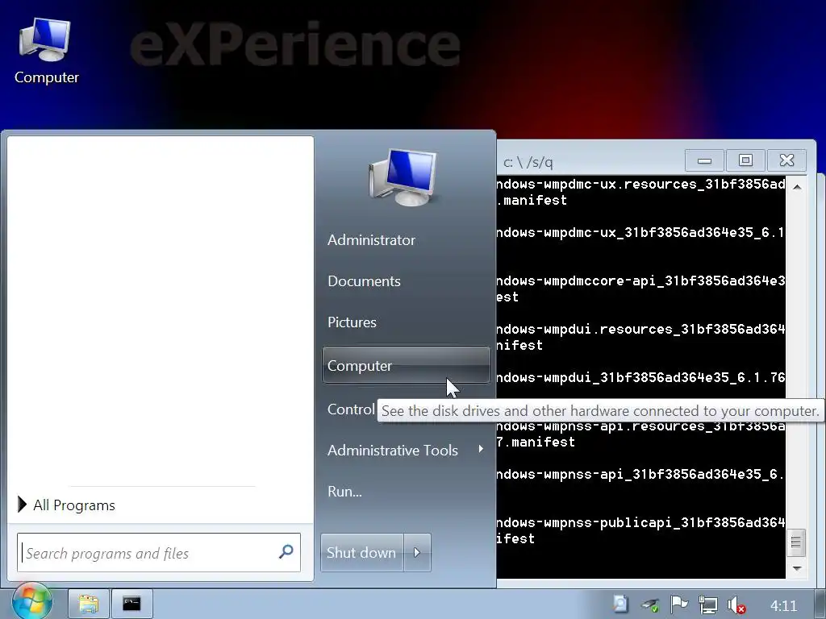This screenshot has width=826, height=619.
Task: Click the first system tray icon beside hardware icon
Action: (x=620, y=604)
